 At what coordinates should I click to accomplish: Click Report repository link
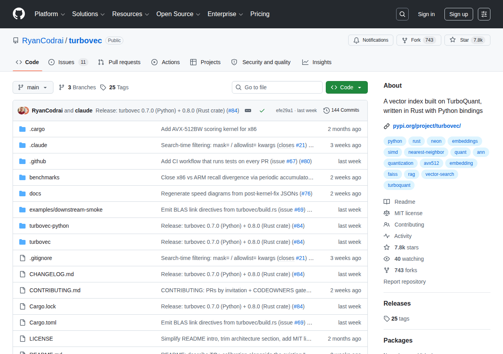click(x=404, y=282)
